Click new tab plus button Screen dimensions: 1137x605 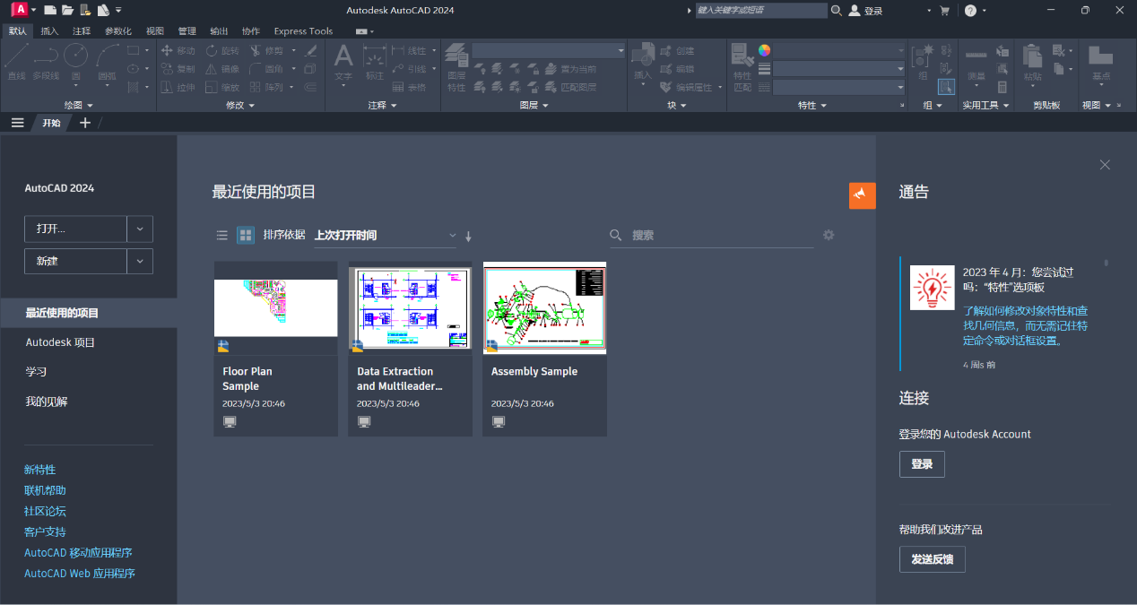pyautogui.click(x=85, y=123)
